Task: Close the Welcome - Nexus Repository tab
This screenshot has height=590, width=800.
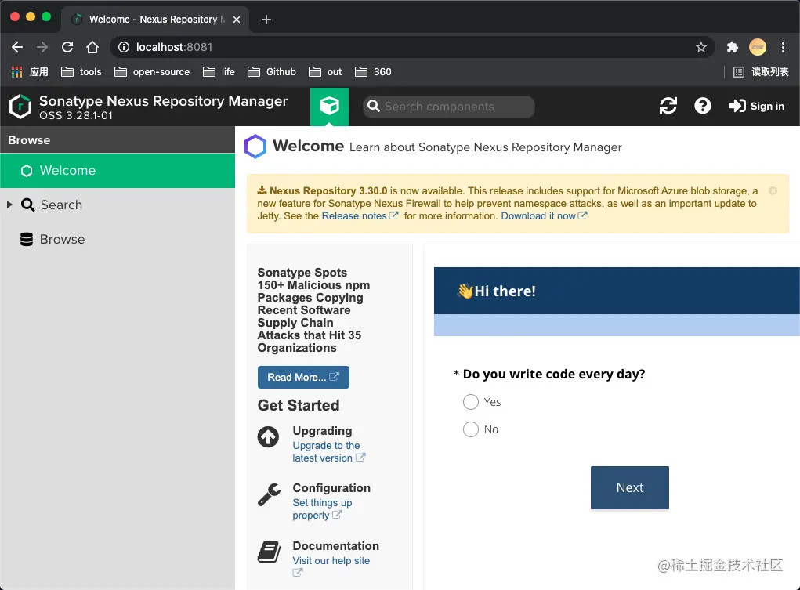Action: tap(237, 20)
